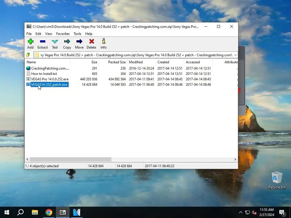
Task: Click the Copy toolbar icon
Action: [x=67, y=41]
